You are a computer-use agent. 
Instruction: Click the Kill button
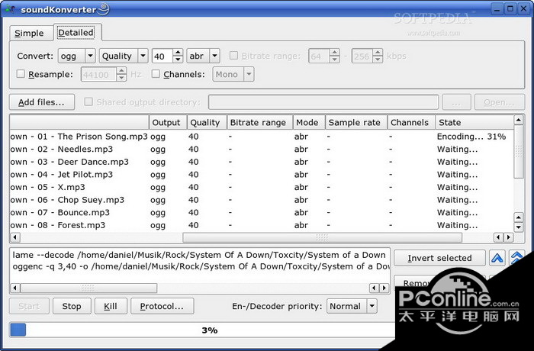111,306
